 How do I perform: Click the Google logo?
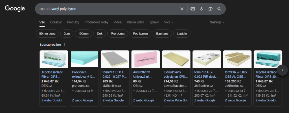(15, 9)
